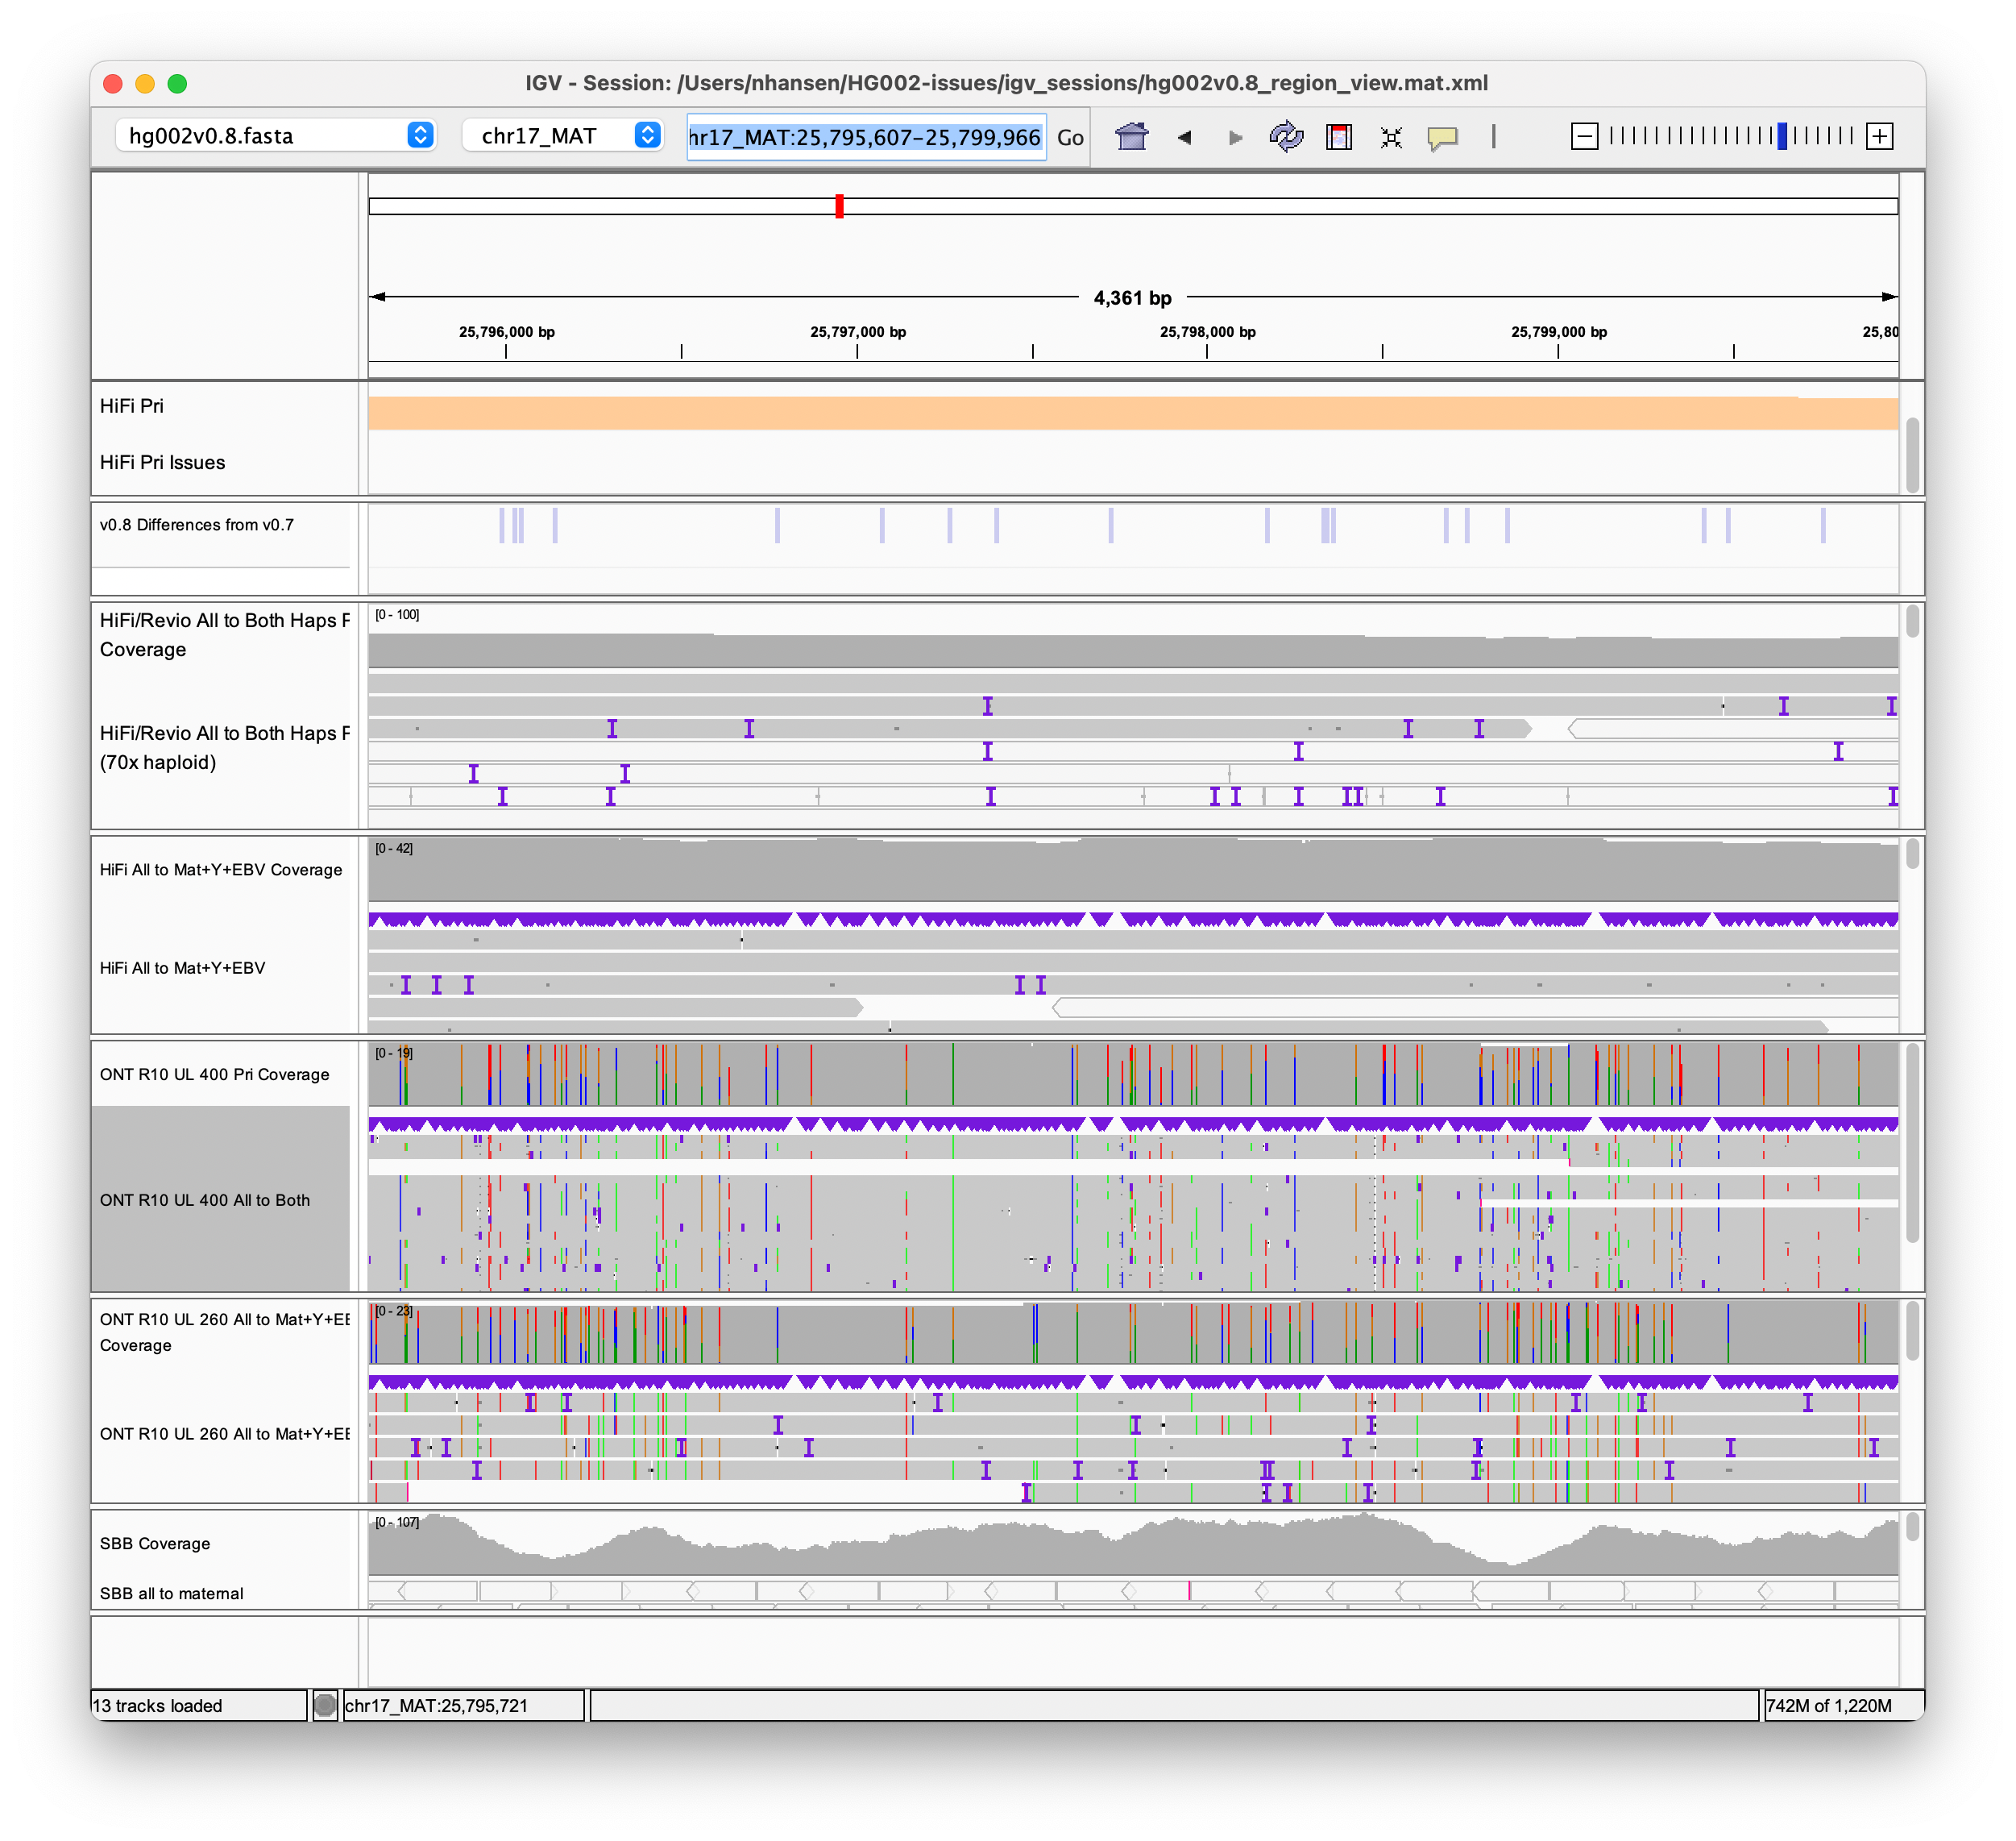Viewport: 2016px width, 1841px height.
Task: Select the SBB Coverage track name
Action: [153, 1543]
